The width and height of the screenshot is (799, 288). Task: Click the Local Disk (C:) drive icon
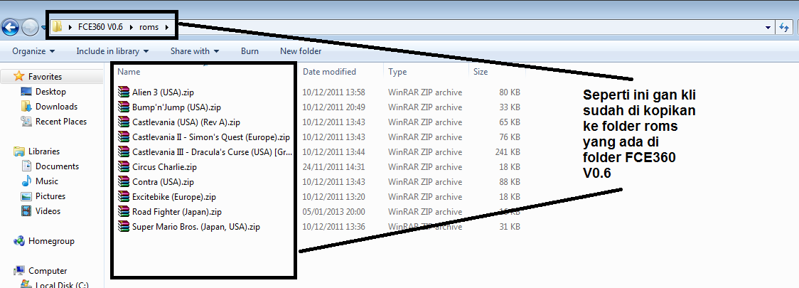26,284
